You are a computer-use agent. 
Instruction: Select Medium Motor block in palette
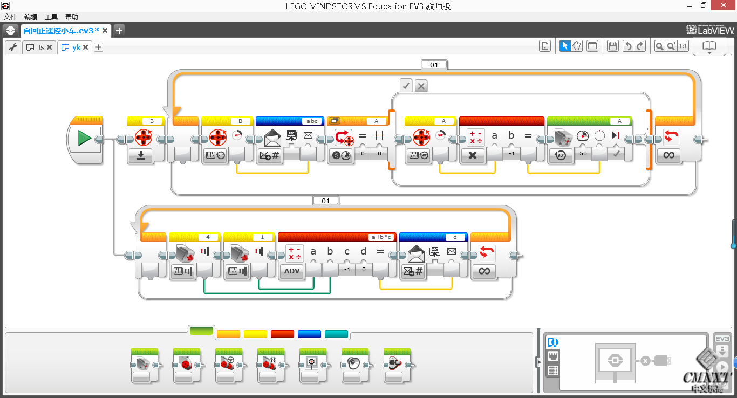tap(145, 366)
